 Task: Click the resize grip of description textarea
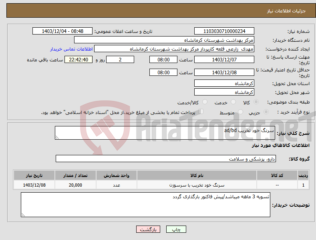click(x=57, y=137)
